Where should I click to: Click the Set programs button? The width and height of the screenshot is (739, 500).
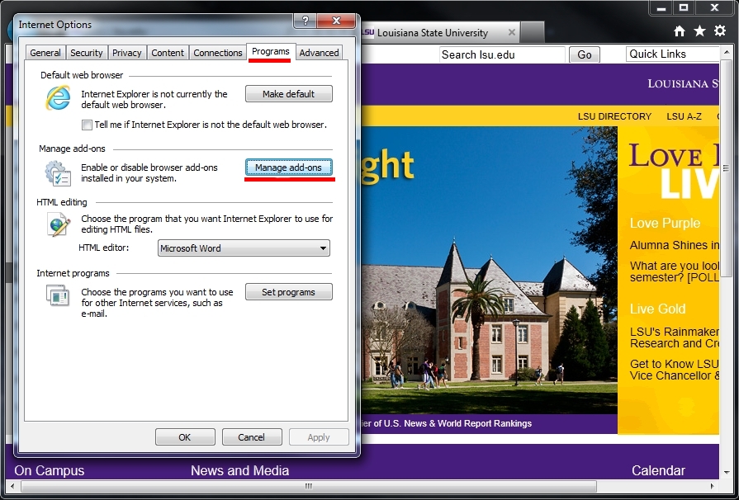click(x=288, y=292)
